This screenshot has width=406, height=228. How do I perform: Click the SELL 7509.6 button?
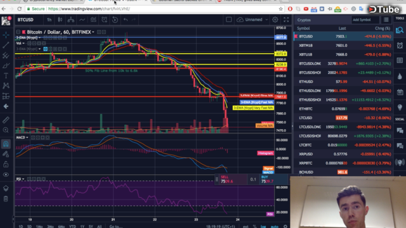click(x=232, y=179)
